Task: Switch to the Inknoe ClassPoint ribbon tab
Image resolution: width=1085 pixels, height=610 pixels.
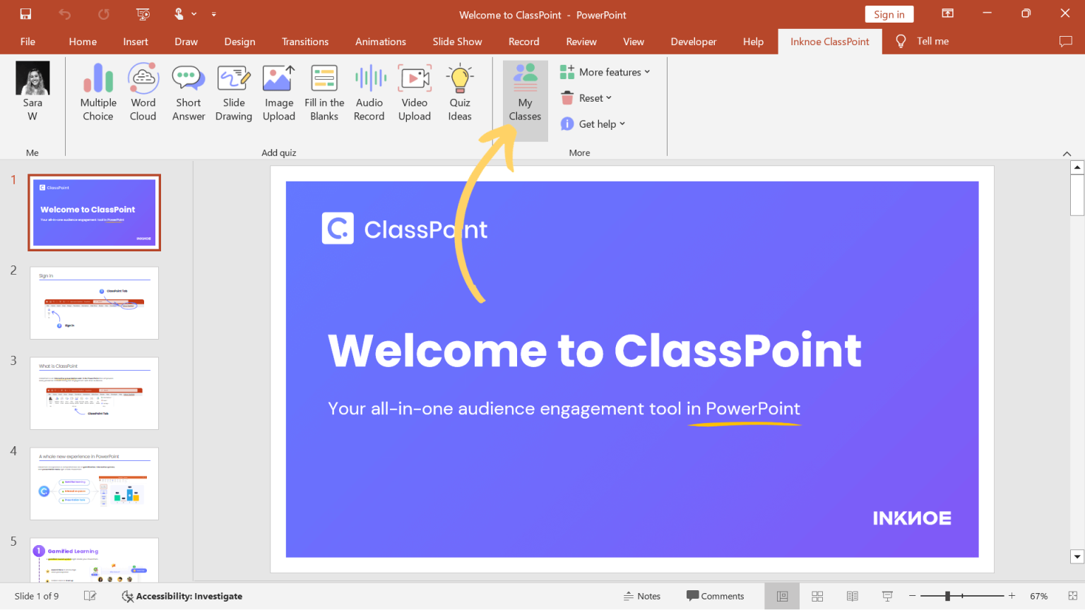Action: (829, 41)
